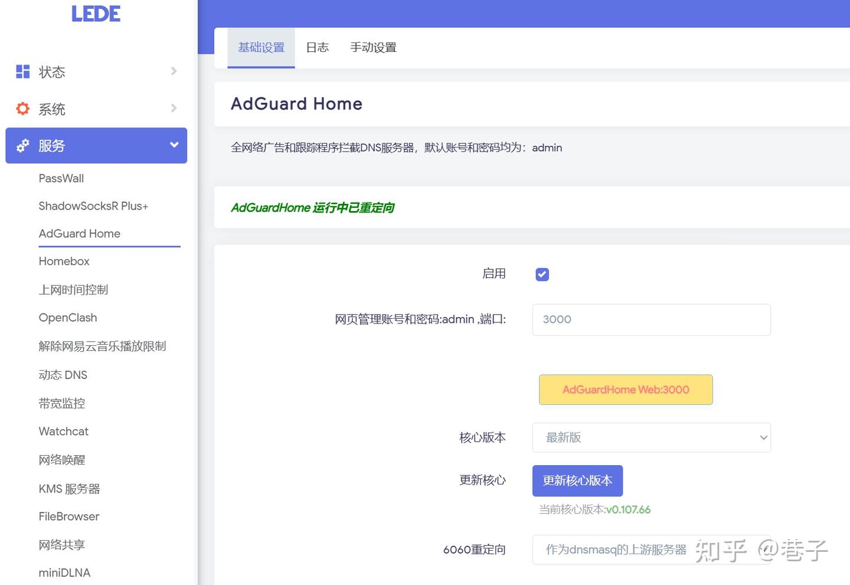
Task: Open AdGuardHome Web:3000
Action: pyautogui.click(x=625, y=390)
